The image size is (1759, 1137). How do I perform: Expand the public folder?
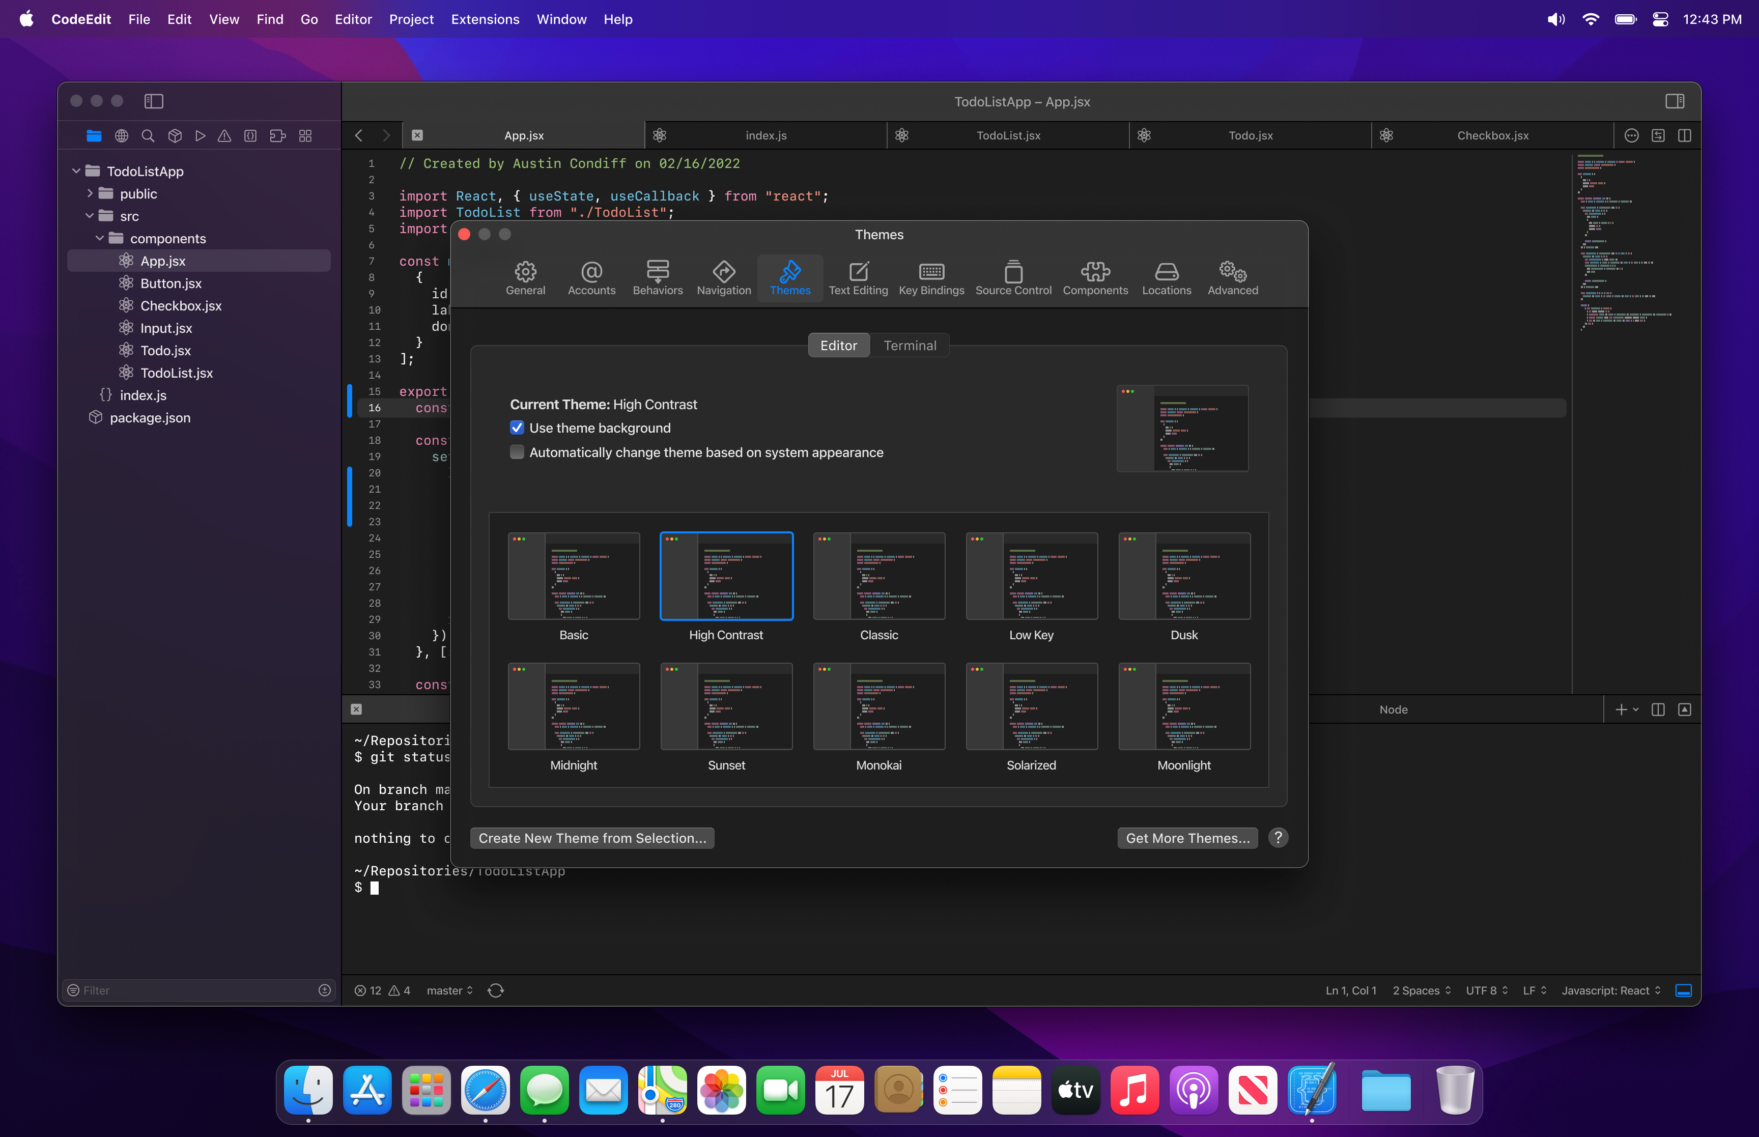click(90, 193)
